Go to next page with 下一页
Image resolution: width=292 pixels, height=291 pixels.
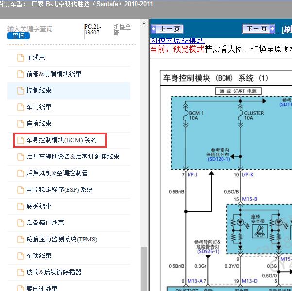click(x=258, y=29)
